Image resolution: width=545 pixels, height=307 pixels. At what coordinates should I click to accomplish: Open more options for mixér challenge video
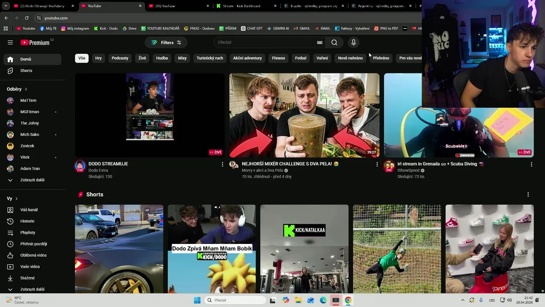[x=377, y=164]
